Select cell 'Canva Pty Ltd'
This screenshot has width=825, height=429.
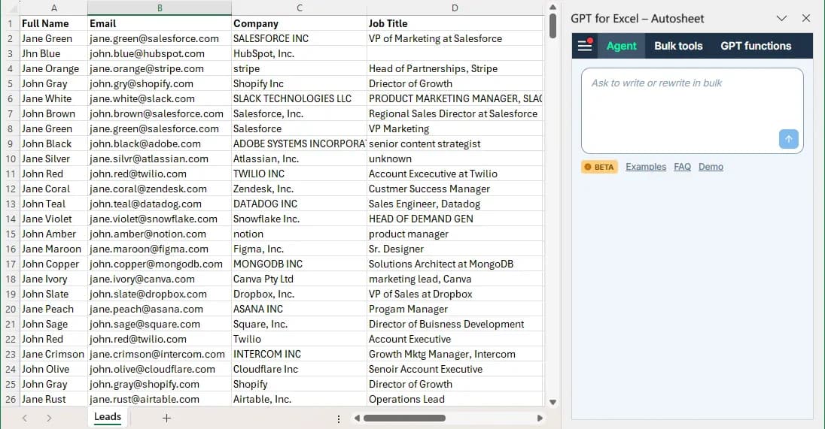[x=299, y=279]
